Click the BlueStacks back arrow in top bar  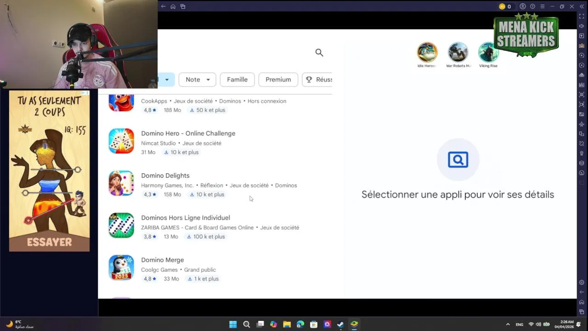pos(164,6)
